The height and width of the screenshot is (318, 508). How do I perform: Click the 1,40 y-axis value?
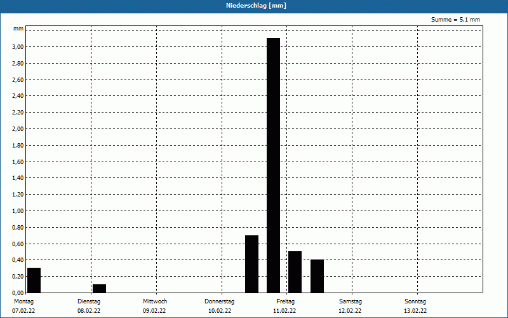[18, 178]
